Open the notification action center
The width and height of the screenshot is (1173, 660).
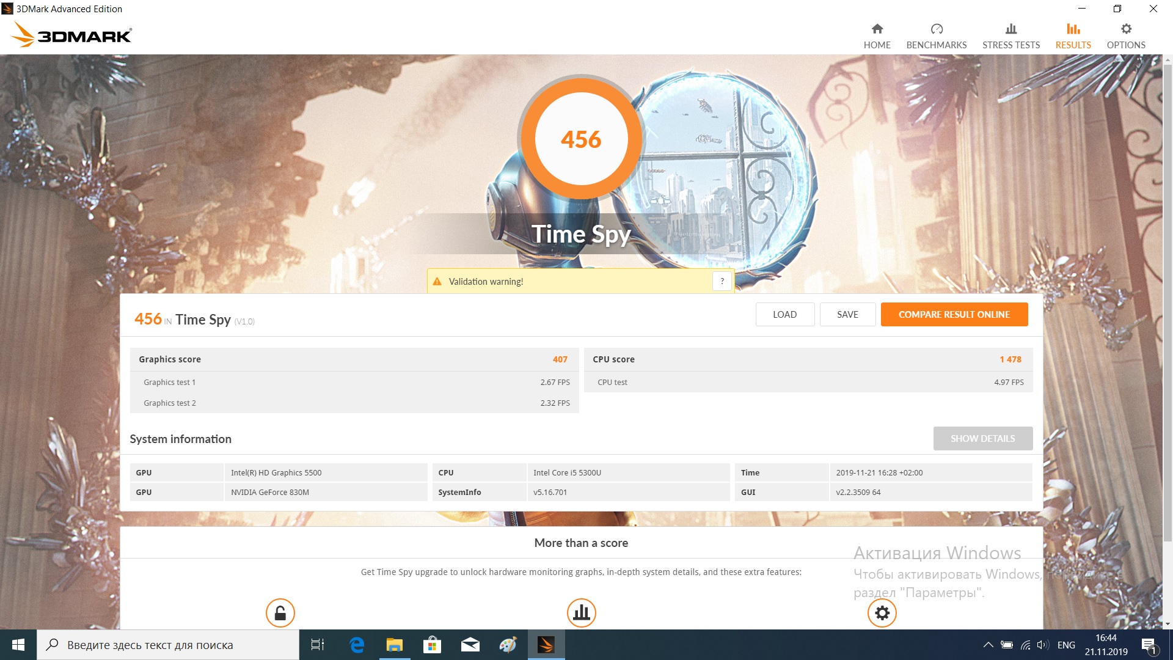pos(1149,645)
